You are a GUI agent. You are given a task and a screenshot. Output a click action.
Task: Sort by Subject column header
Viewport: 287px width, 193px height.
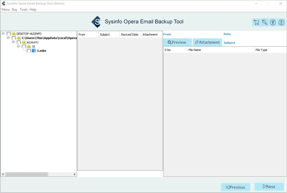(x=109, y=35)
